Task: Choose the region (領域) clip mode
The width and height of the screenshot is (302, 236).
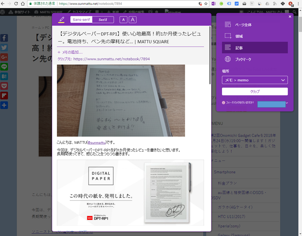Action: [x=255, y=36]
